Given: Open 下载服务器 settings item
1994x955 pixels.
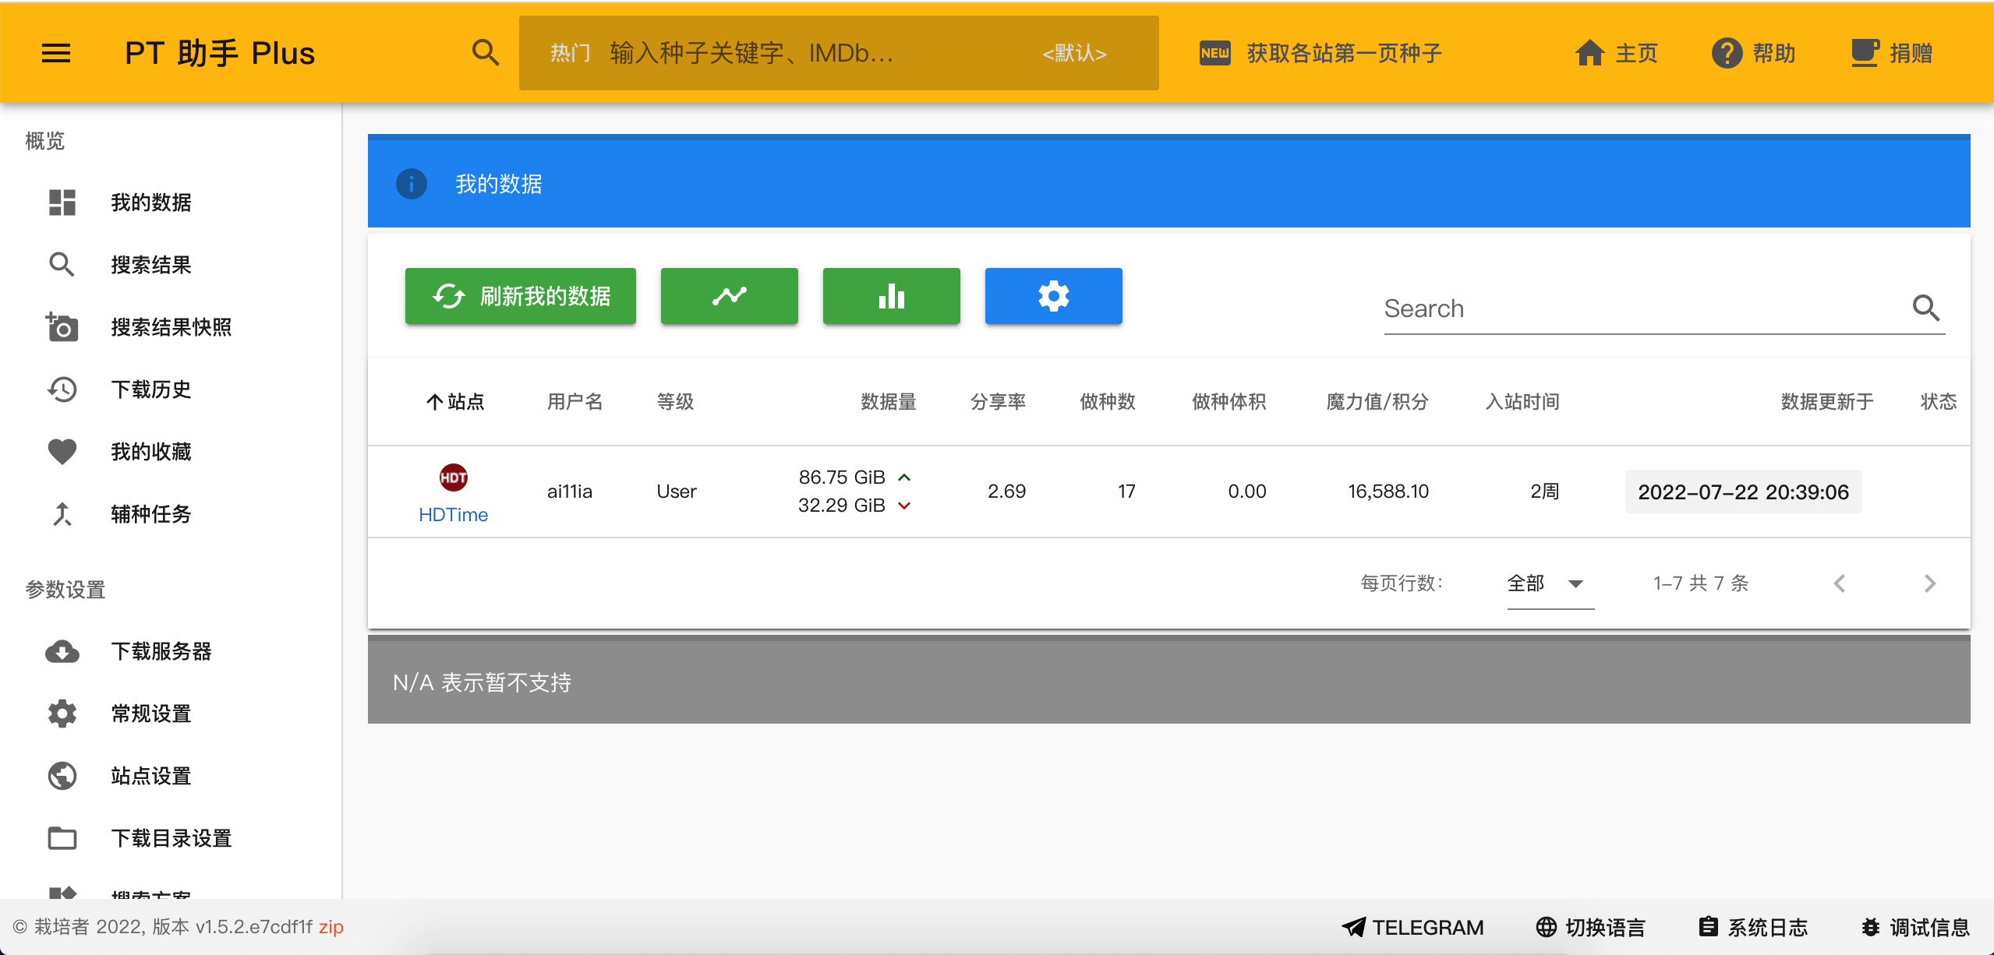Looking at the screenshot, I should (x=171, y=651).
